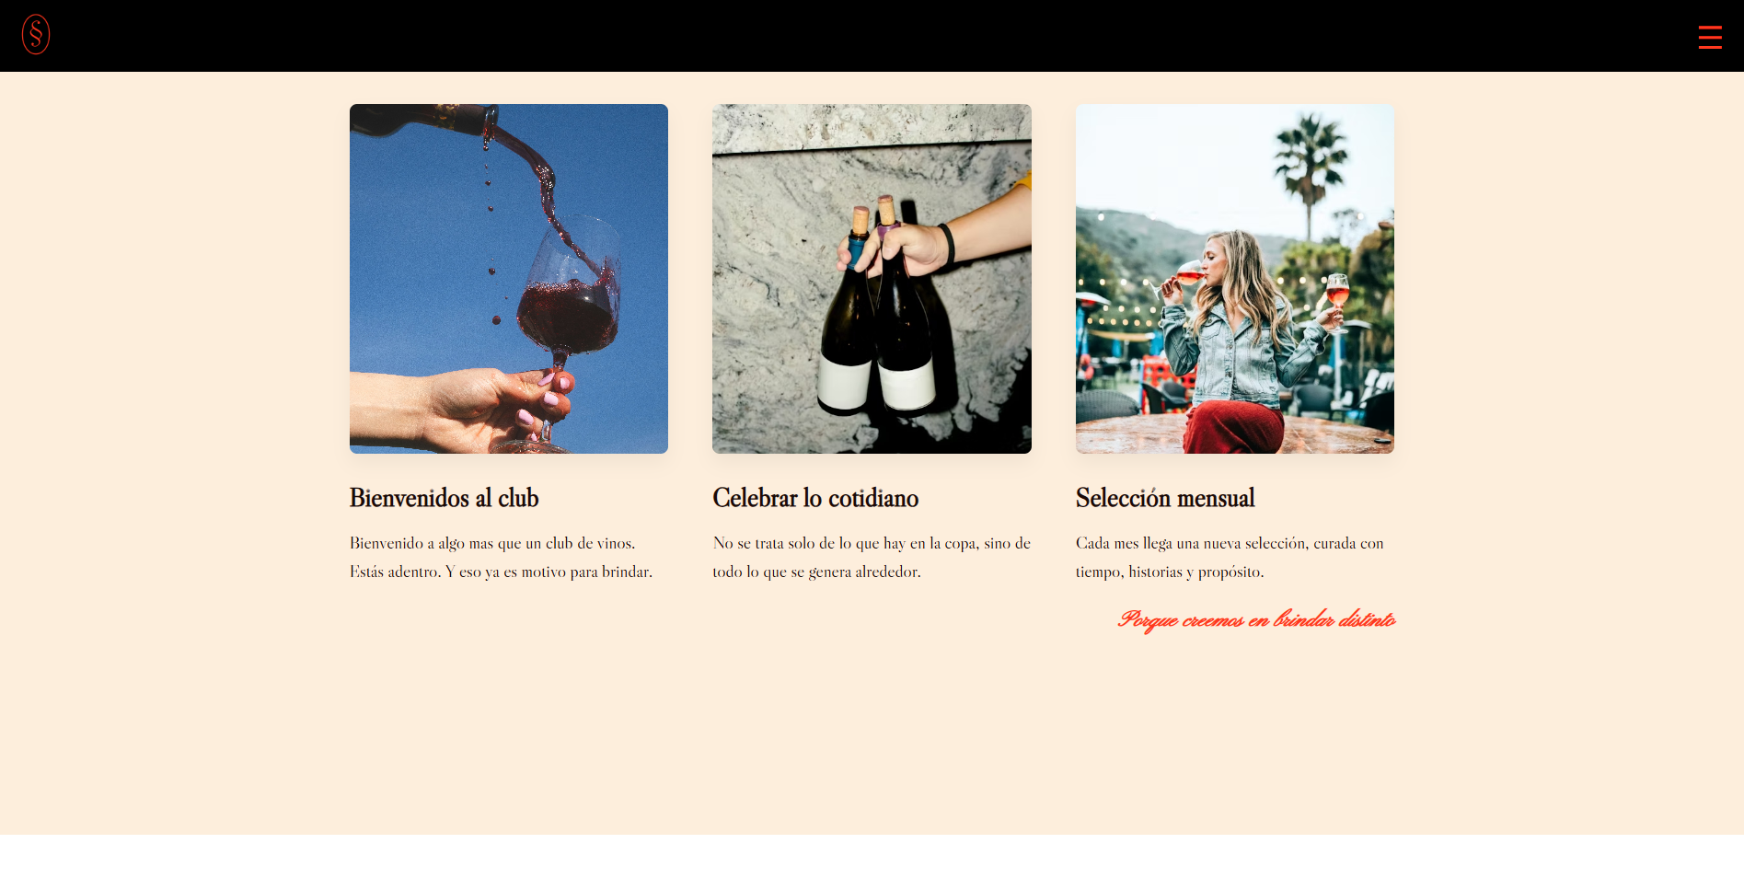This screenshot has width=1744, height=878.
Task: Click the 'Selección mensual' heading
Action: click(1165, 498)
